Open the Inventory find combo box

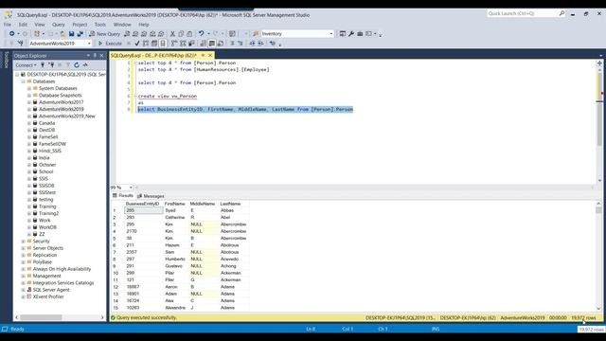tap(297, 34)
